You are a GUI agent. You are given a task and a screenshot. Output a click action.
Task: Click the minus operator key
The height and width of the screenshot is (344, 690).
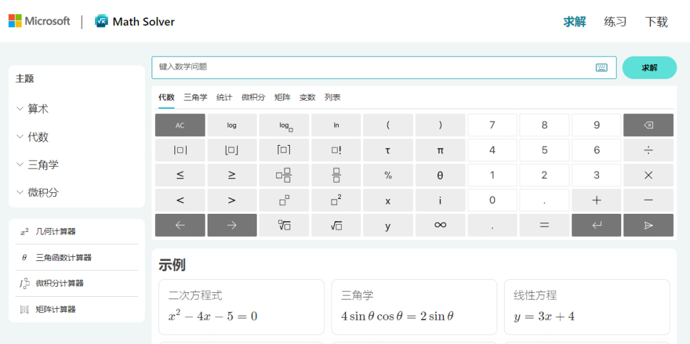[648, 200]
